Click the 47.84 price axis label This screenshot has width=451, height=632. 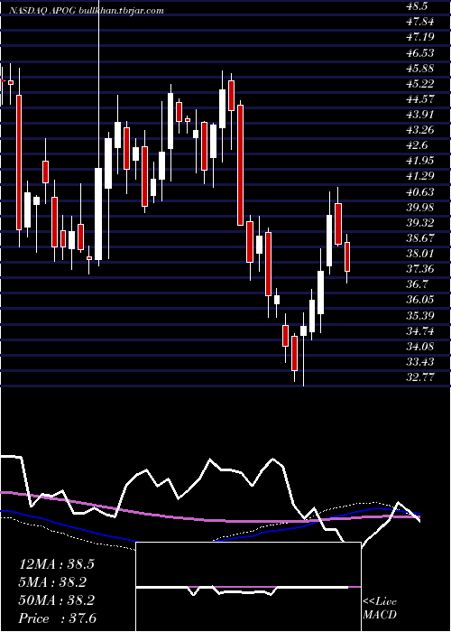point(421,22)
